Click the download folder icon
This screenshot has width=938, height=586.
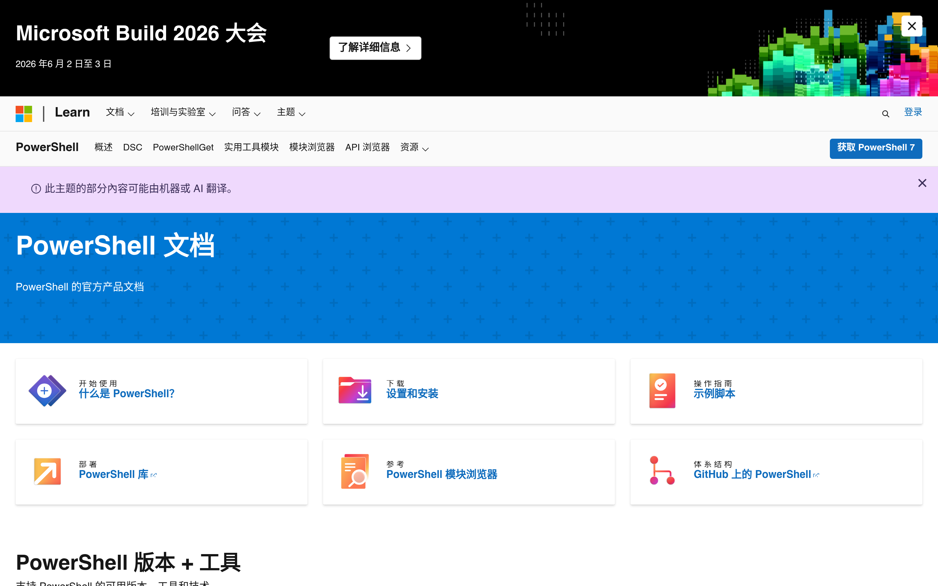pos(355,390)
